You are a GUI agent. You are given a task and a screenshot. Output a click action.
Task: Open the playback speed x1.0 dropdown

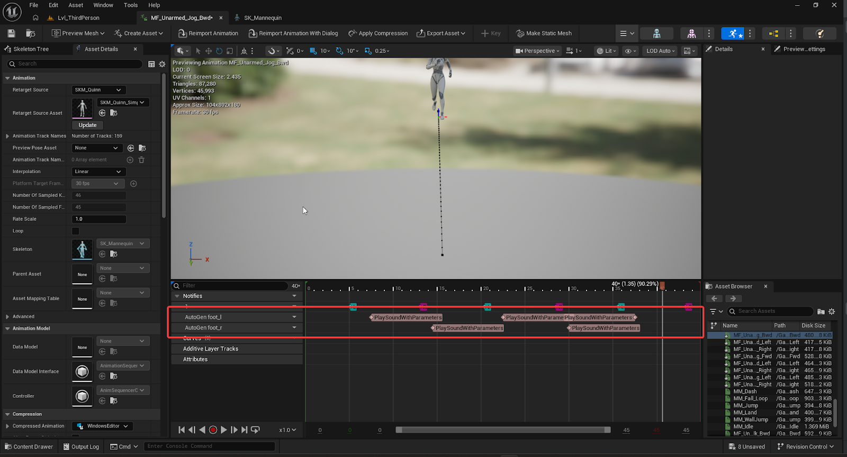coord(287,430)
